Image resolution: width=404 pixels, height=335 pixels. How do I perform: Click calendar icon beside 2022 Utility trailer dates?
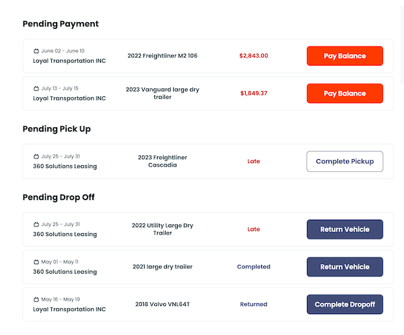coord(36,224)
